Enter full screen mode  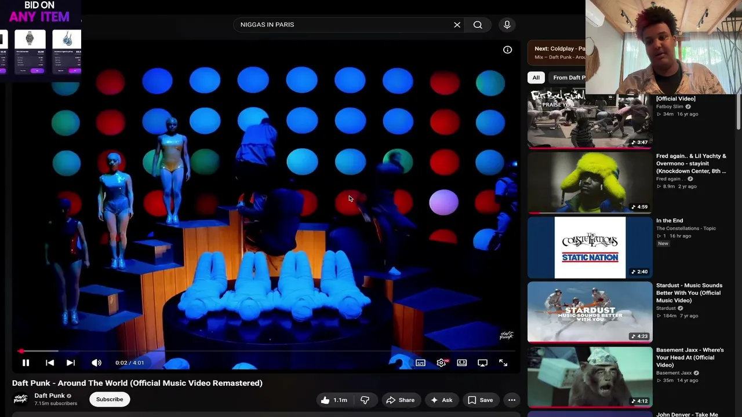click(x=503, y=363)
